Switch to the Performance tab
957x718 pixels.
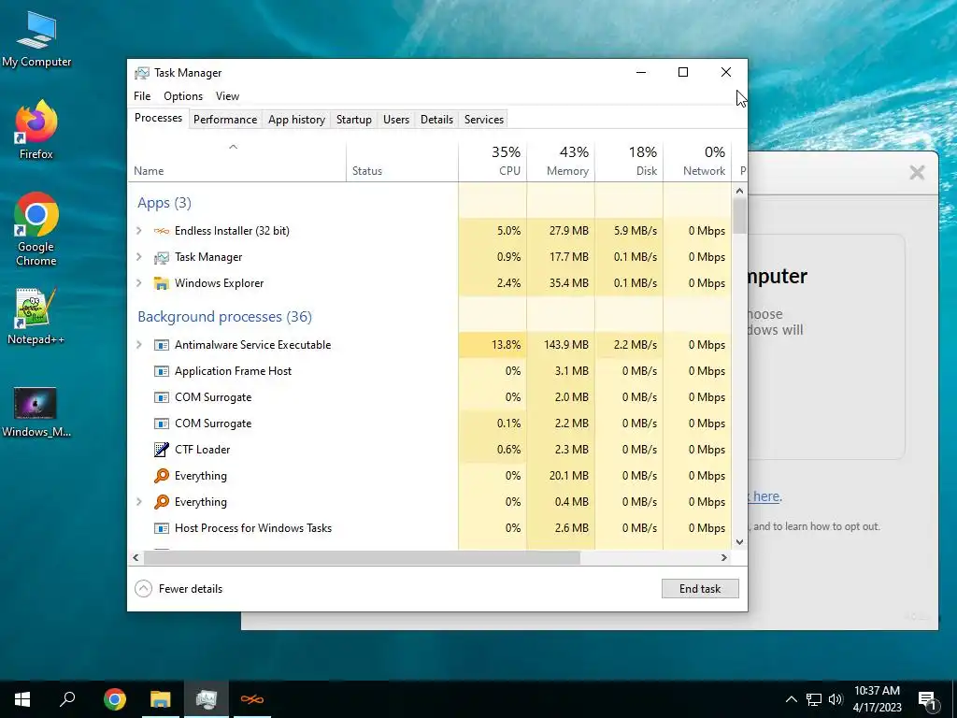225,120
